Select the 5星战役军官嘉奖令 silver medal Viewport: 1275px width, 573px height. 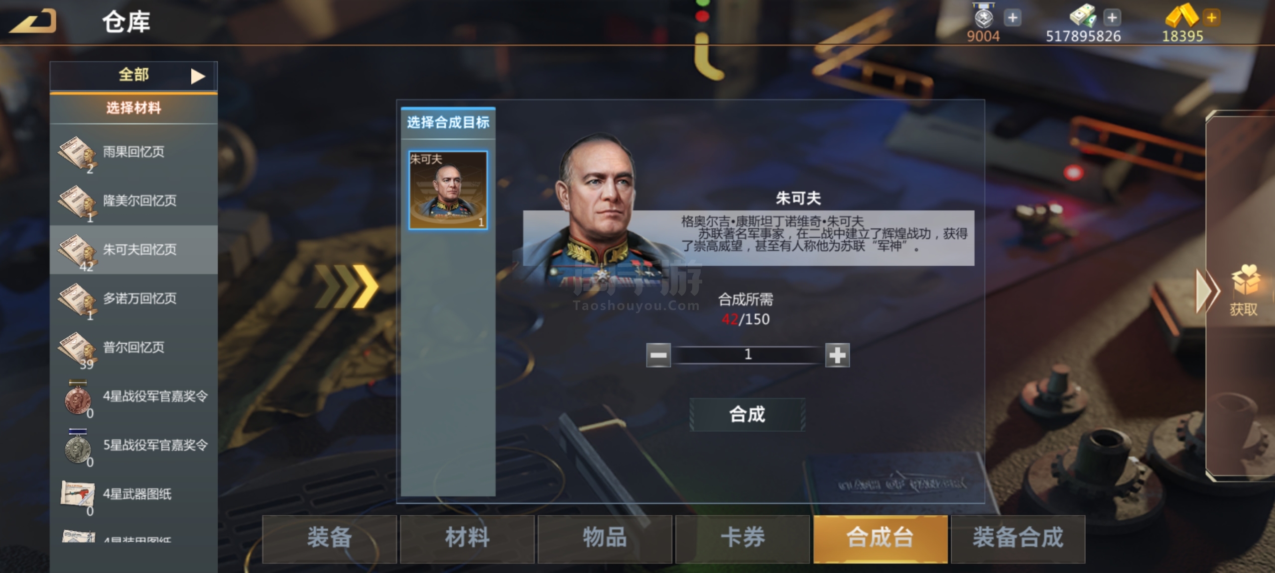point(78,447)
